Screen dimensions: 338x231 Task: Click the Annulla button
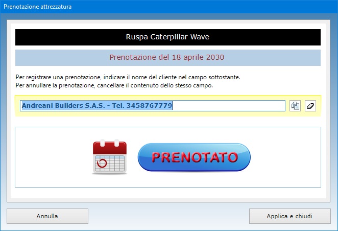[47, 216]
